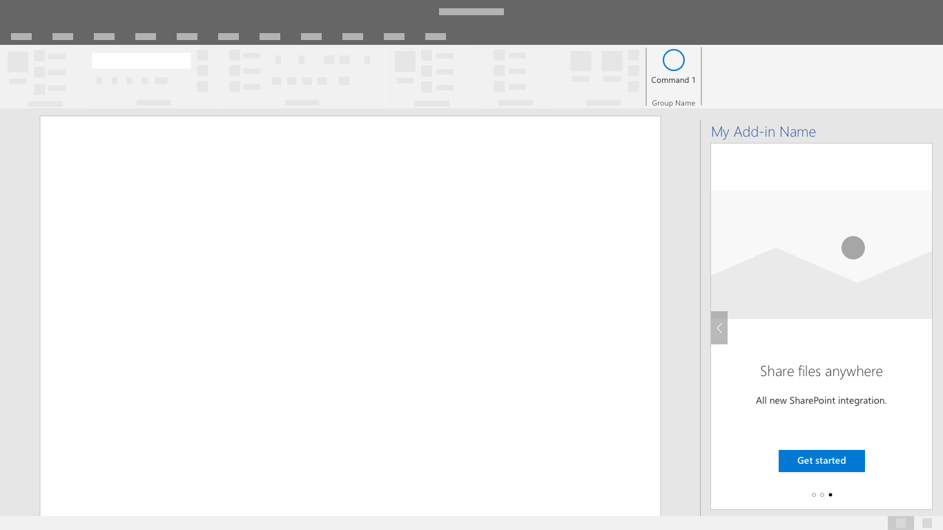Click the 'Group Name' ribbon group label
Viewport: 943px width, 530px height.
(x=673, y=103)
